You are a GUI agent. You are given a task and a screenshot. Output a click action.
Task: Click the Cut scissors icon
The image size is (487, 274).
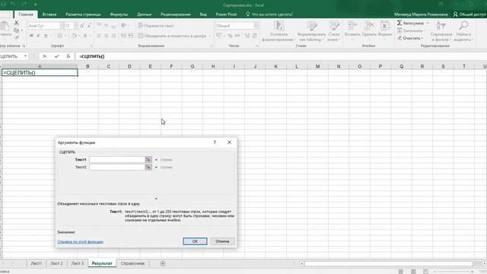pos(17,23)
